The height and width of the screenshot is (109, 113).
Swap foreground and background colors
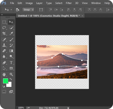(x=11, y=79)
